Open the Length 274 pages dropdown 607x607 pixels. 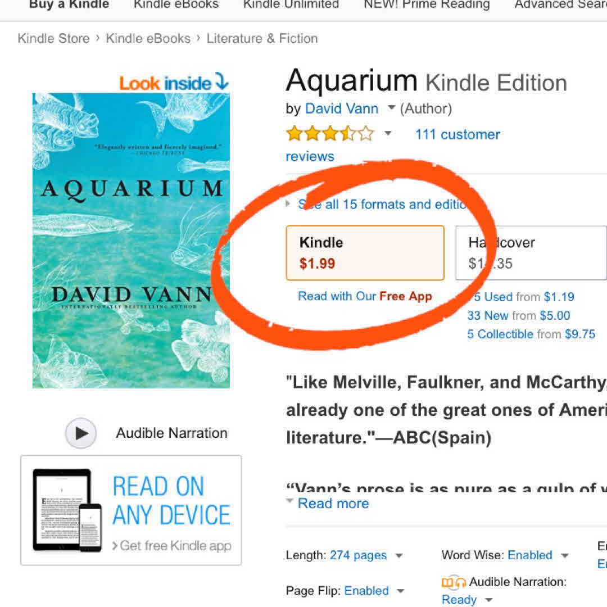tap(399, 556)
